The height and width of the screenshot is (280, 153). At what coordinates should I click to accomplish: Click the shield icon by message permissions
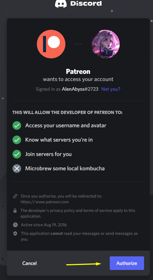click(15, 233)
